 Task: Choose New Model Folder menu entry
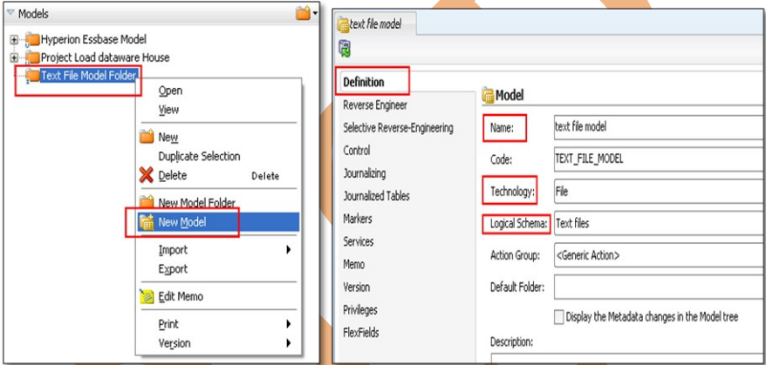(197, 202)
